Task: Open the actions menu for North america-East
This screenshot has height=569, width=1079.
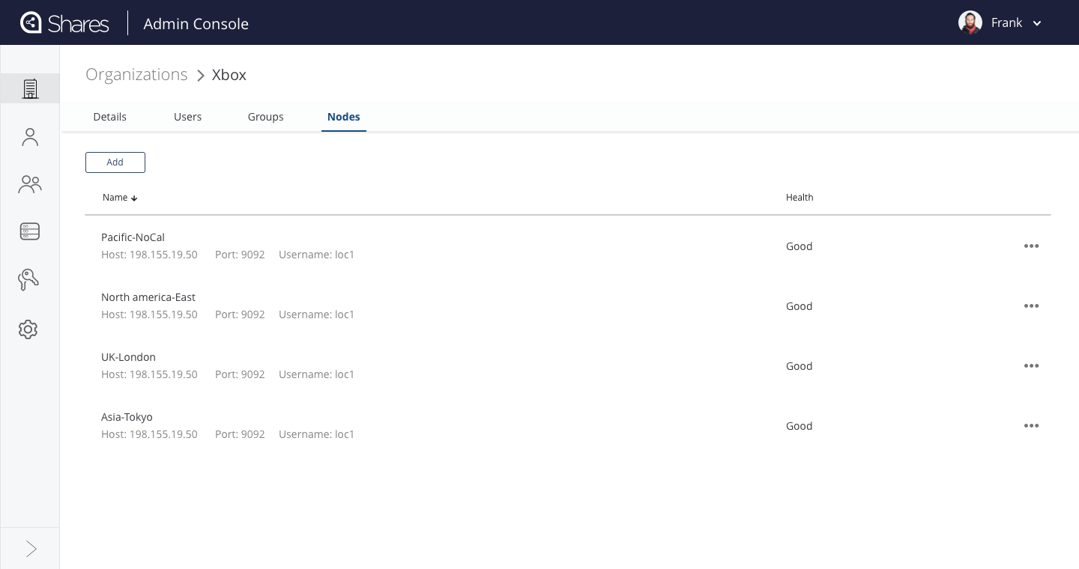Action: tap(1032, 305)
